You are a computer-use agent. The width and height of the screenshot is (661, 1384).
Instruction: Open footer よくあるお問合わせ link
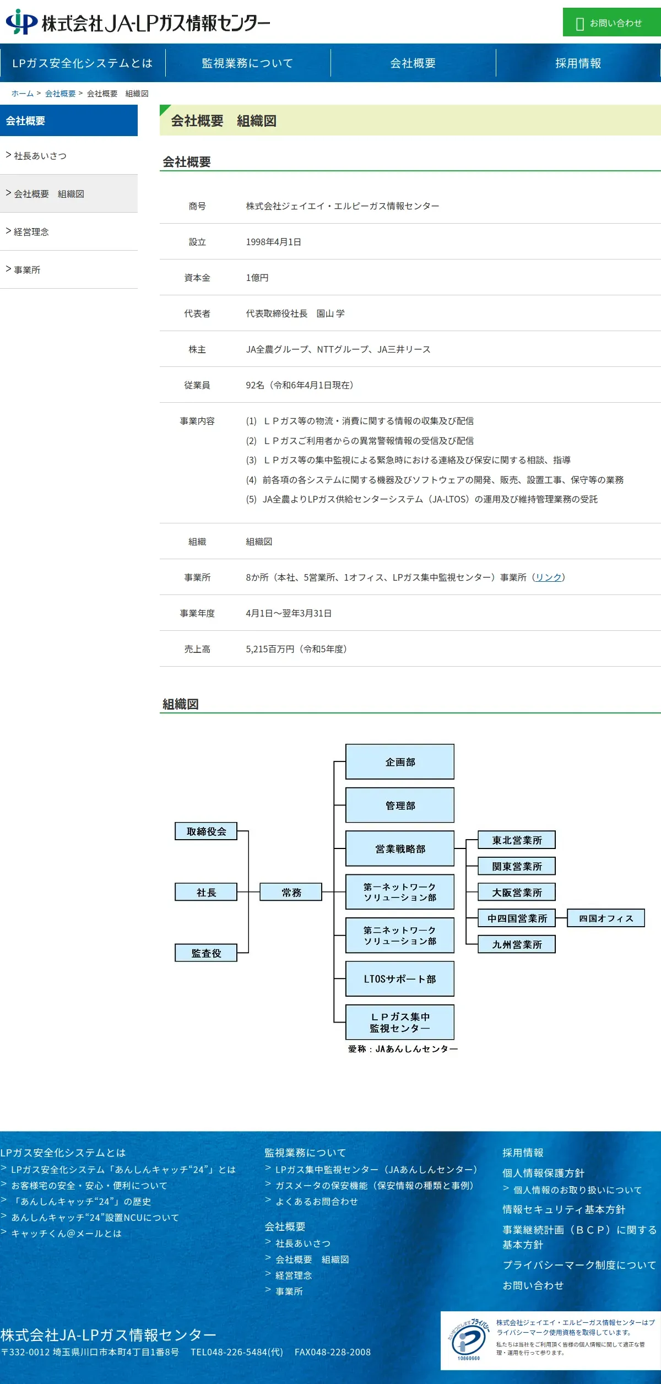pos(317,1201)
